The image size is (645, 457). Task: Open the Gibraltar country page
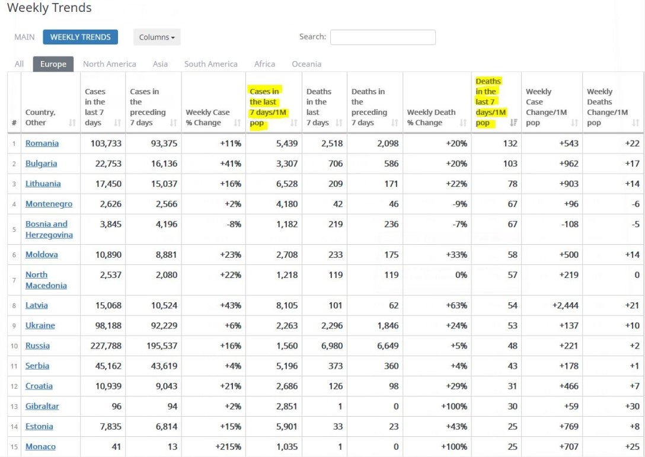click(x=42, y=407)
